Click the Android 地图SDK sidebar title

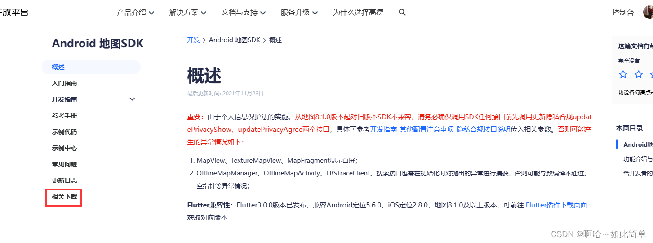pyautogui.click(x=98, y=43)
